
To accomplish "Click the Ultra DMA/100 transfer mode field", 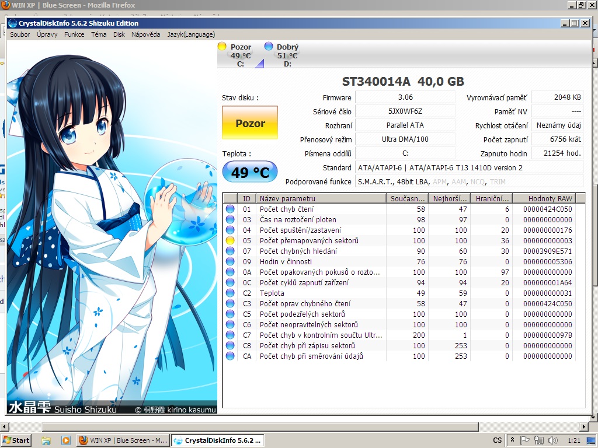I will tap(405, 139).
